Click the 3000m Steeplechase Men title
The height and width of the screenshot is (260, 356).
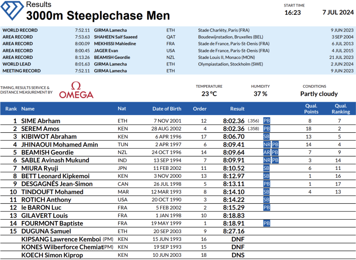pos(98,15)
